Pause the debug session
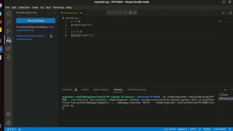The image size is (233, 131). point(112,13)
